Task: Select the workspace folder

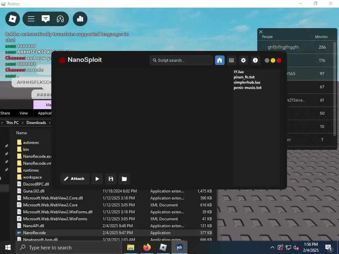Action: click(32, 177)
